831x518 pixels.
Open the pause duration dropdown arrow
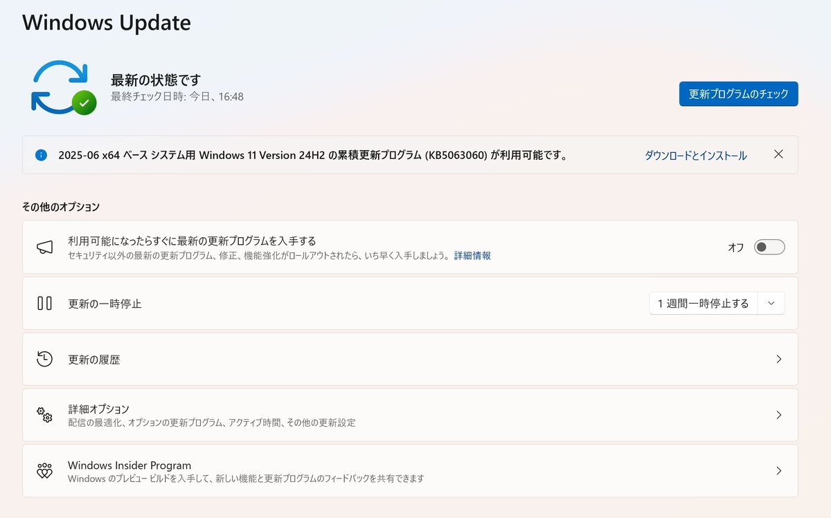pos(771,303)
